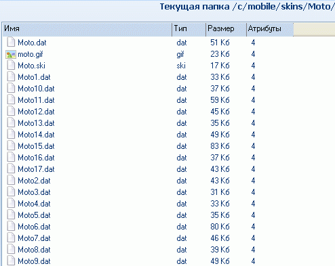Viewport: 335px width, 266px height.
Task: Click the moto.gif image file icon
Action: click(x=11, y=54)
